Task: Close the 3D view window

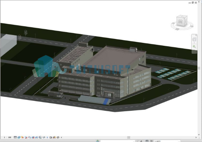Action: pos(196,3)
